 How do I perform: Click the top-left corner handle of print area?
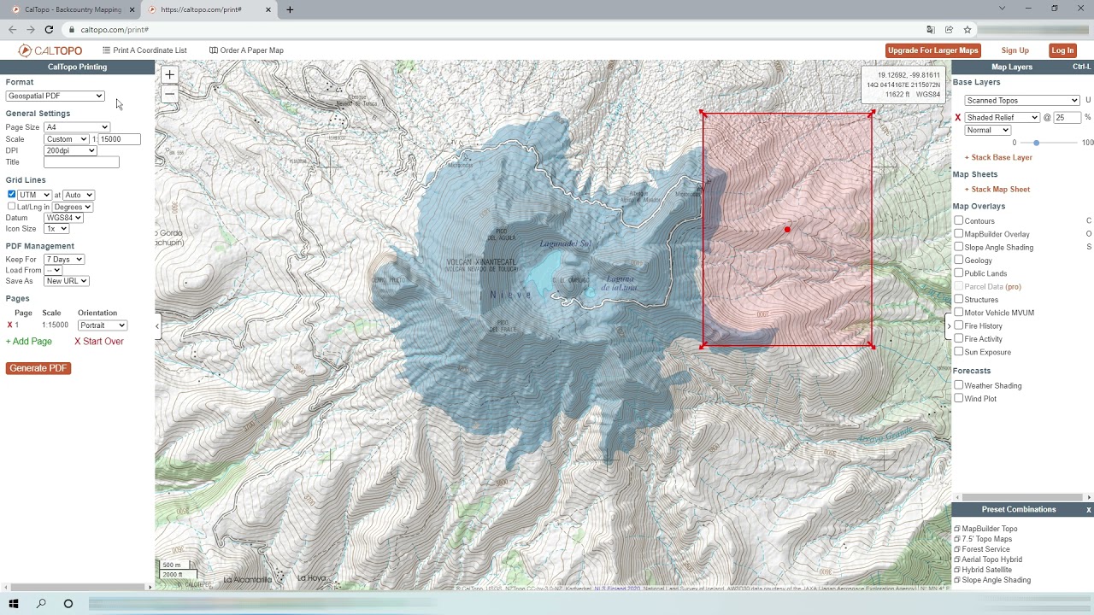[703, 113]
